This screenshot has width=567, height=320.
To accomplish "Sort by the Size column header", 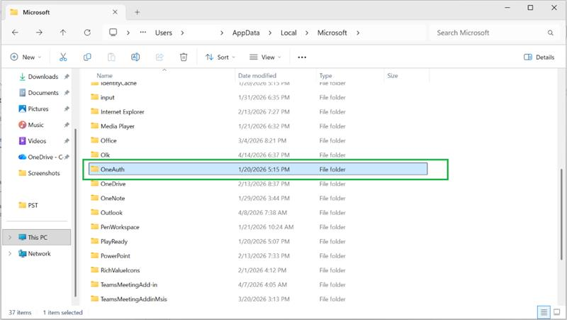I will (393, 76).
